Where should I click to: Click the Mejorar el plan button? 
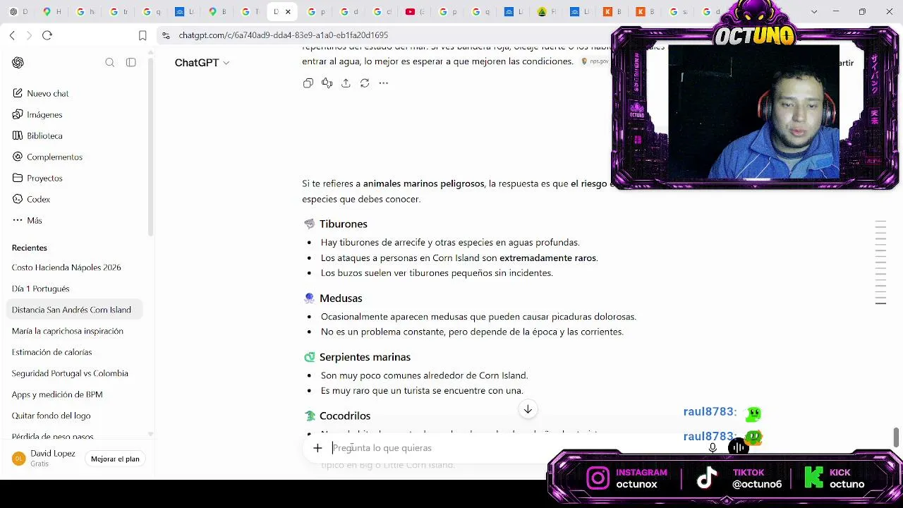[115, 459]
